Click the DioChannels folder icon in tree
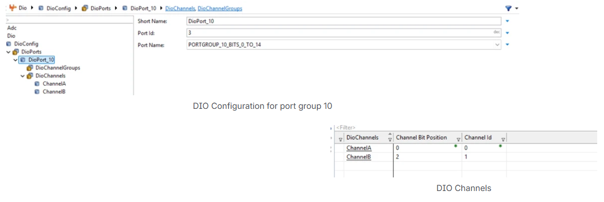 click(x=29, y=76)
